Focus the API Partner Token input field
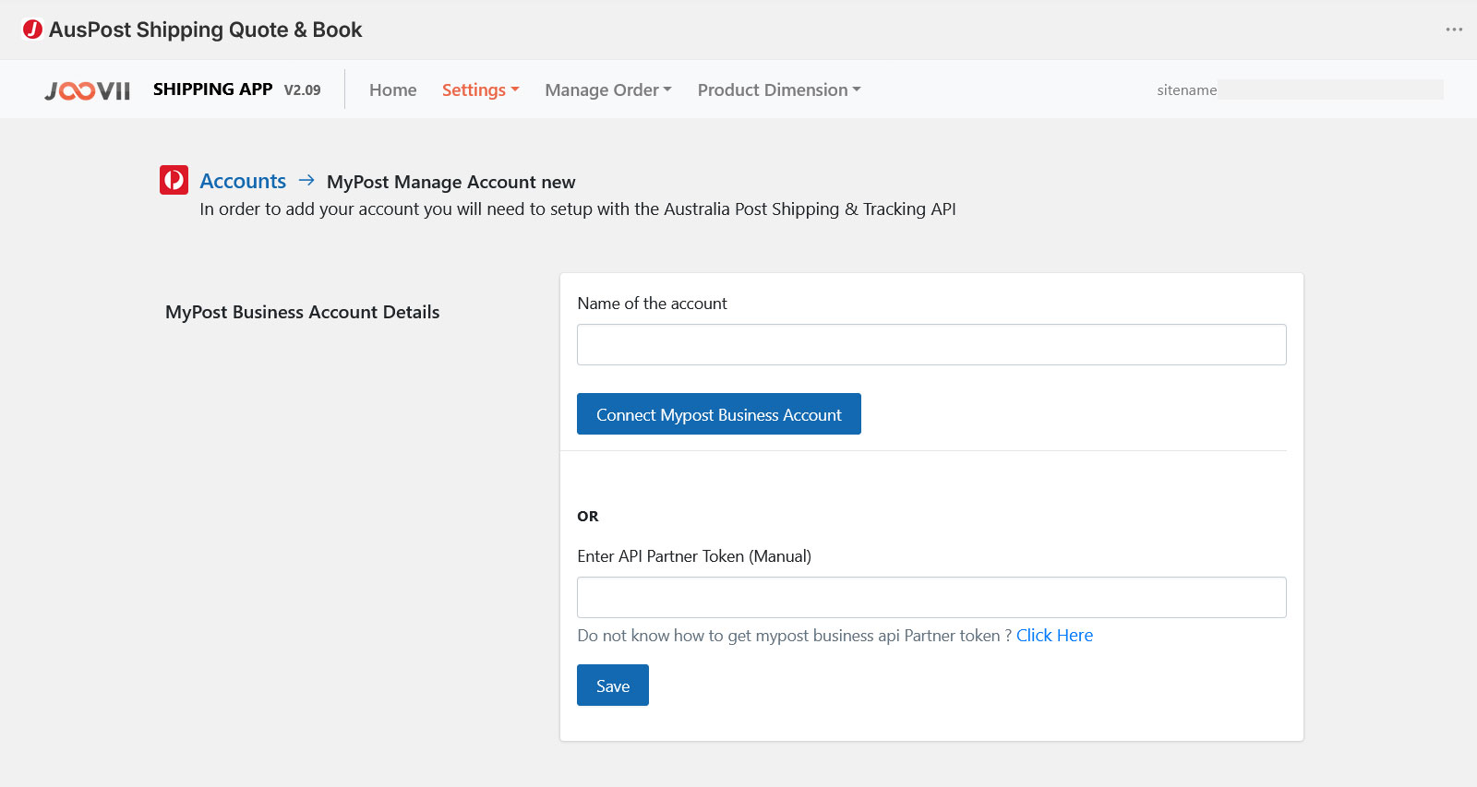This screenshot has height=787, width=1477. tap(931, 597)
